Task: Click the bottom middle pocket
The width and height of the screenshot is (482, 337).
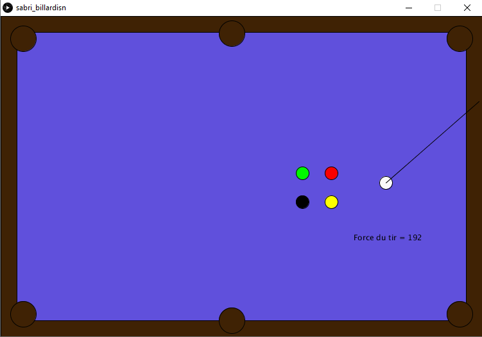Action: 232,320
